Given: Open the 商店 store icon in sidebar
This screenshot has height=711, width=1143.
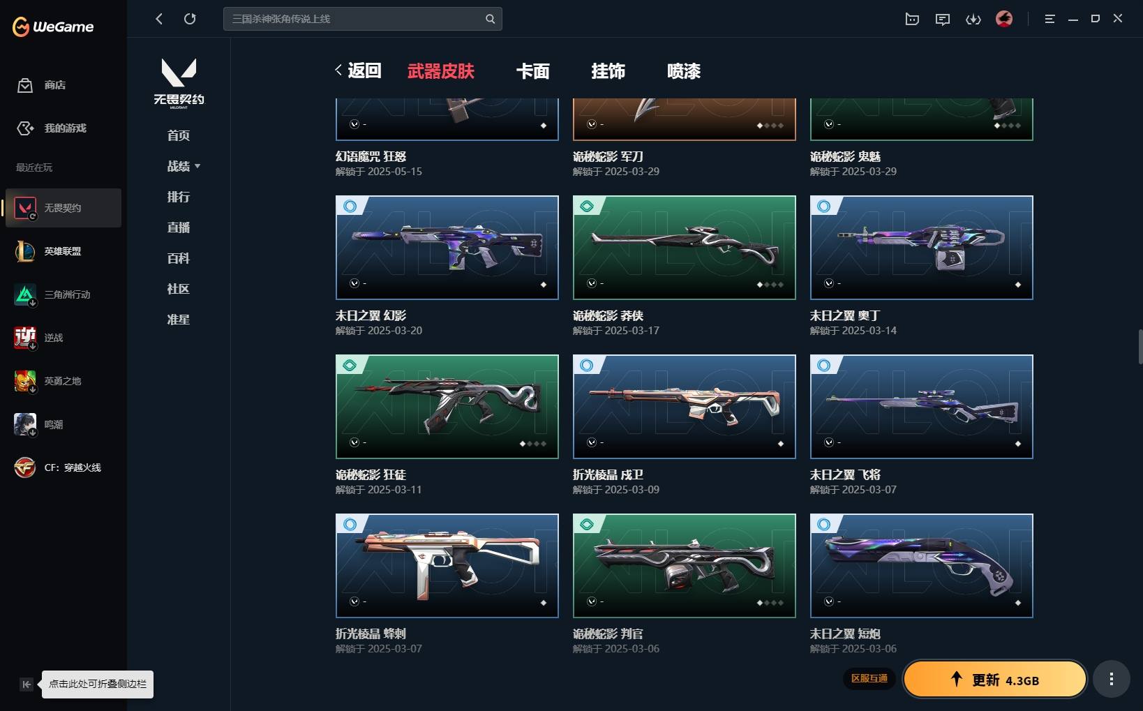Looking at the screenshot, I should click(x=25, y=85).
